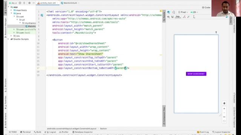The height and width of the screenshot is (135, 241).
Task: Open the Component Tree side tab
Action: pyautogui.click(x=164, y=116)
